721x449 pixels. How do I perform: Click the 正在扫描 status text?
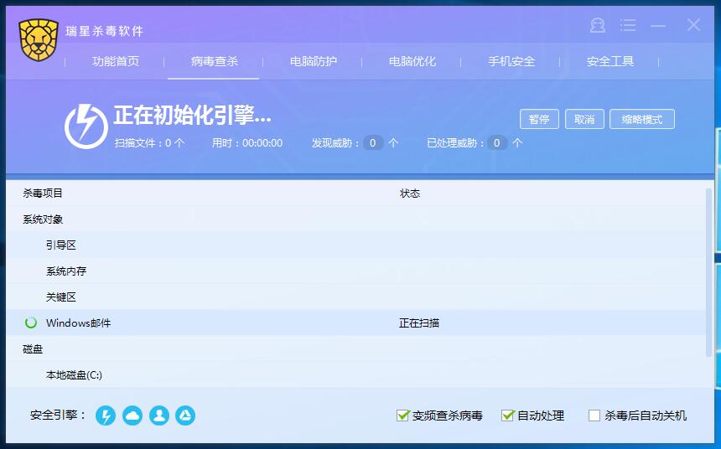click(419, 323)
